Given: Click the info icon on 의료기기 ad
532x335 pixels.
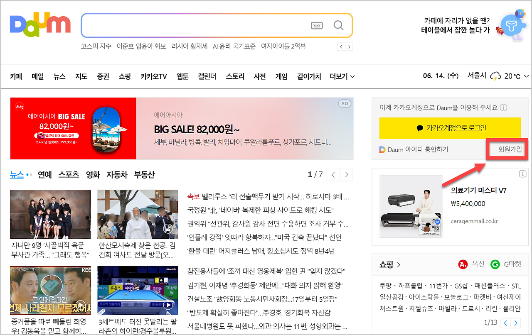Looking at the screenshot, I should [523, 174].
